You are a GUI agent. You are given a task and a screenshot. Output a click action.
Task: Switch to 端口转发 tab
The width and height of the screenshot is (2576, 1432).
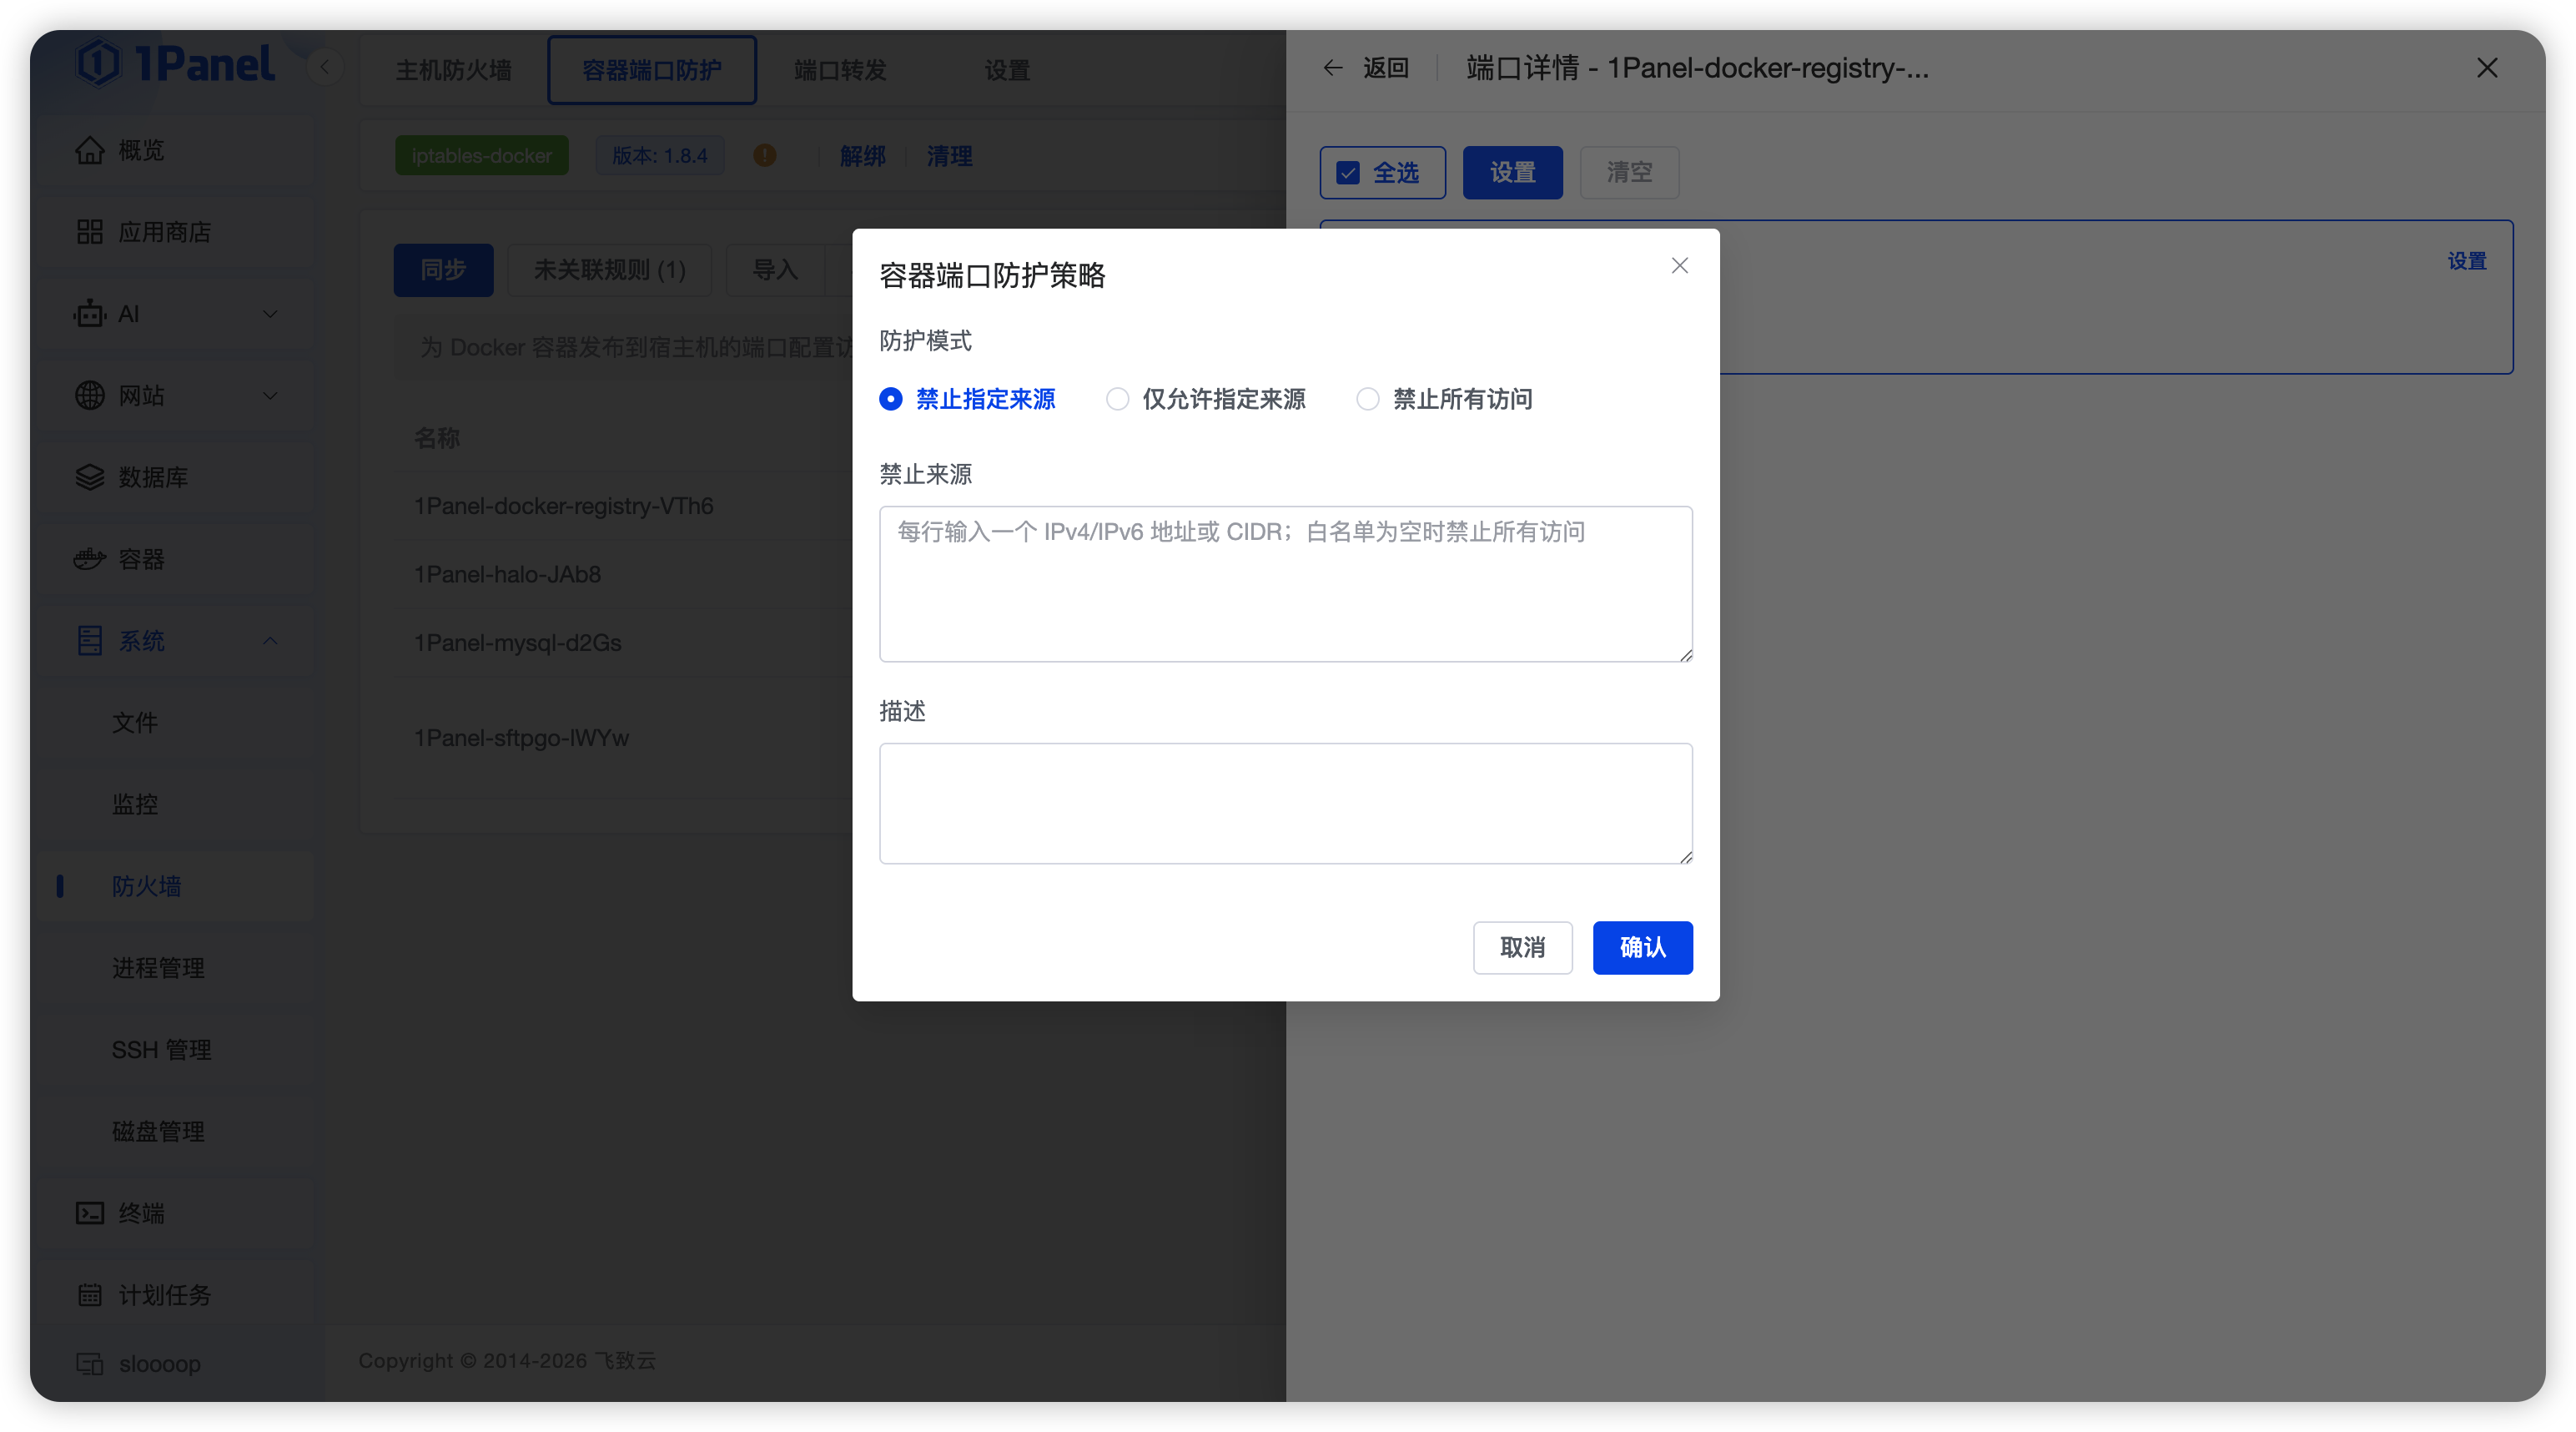840,70
